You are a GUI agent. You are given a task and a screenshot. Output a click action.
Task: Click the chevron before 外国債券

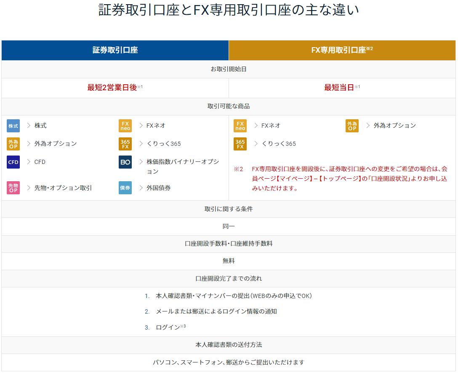pos(141,188)
